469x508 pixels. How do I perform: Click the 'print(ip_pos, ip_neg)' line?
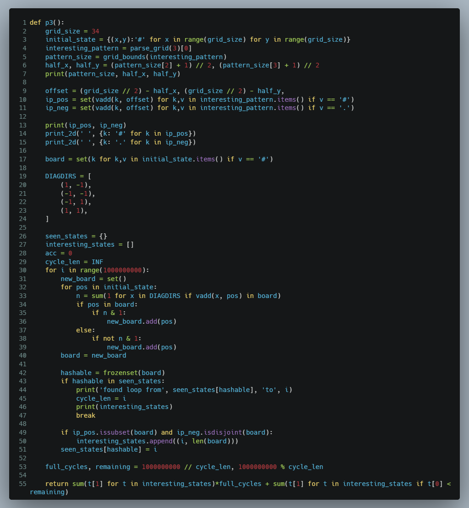tap(86, 125)
